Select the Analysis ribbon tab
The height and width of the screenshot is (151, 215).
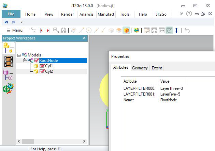point(86,14)
